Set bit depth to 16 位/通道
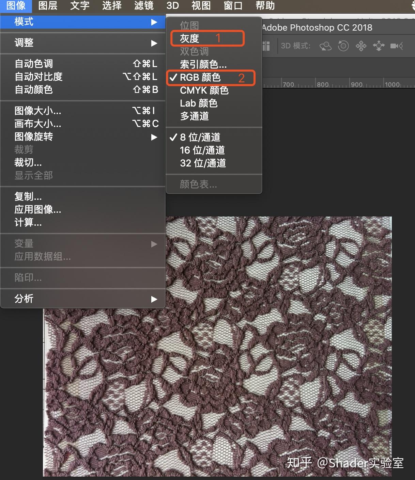415x480 pixels. (x=214, y=150)
